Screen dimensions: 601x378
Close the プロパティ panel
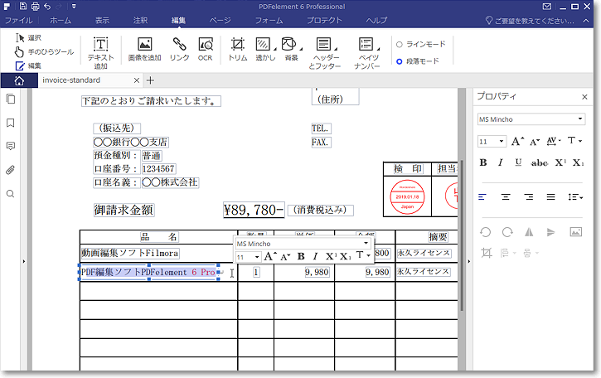[584, 97]
